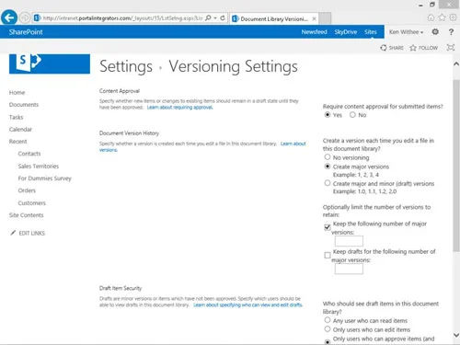460x345 pixels.
Task: Open Learn about specifying who can view drafts
Action: tap(247, 305)
